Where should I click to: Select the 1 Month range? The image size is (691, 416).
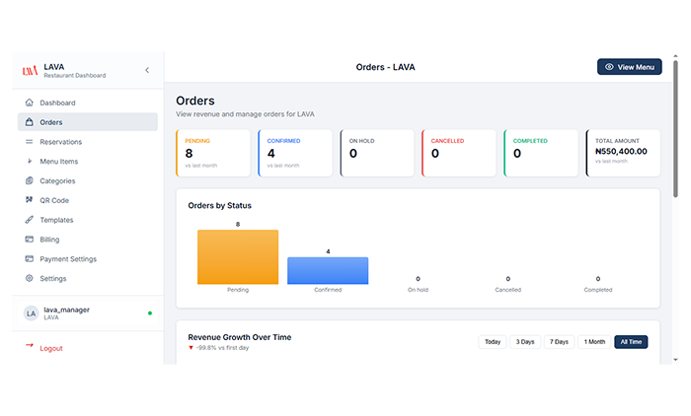coord(594,342)
